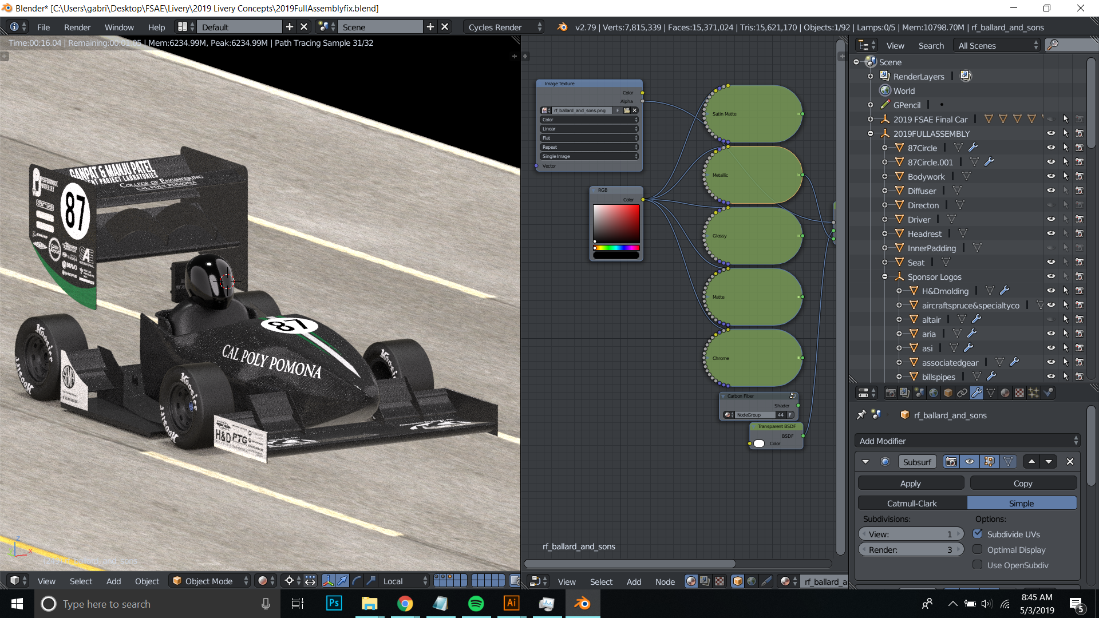Click the translate manipulator arrow icon
The image size is (1099, 618).
click(x=342, y=581)
